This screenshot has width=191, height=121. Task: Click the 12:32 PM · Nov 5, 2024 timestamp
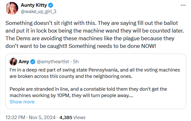[30, 117]
